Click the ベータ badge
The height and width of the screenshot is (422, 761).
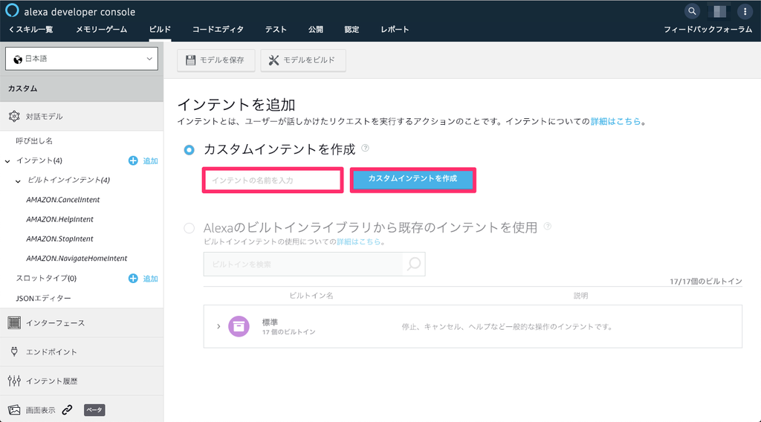(x=94, y=410)
